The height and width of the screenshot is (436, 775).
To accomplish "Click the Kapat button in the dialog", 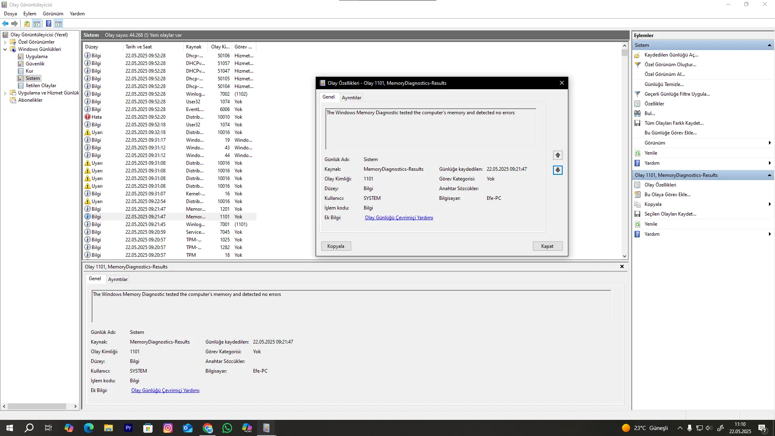I will click(547, 246).
